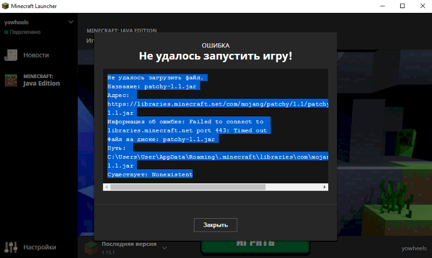Close the Minecraft Launcher window
Image resolution: width=432 pixels, height=258 pixels.
point(422,6)
